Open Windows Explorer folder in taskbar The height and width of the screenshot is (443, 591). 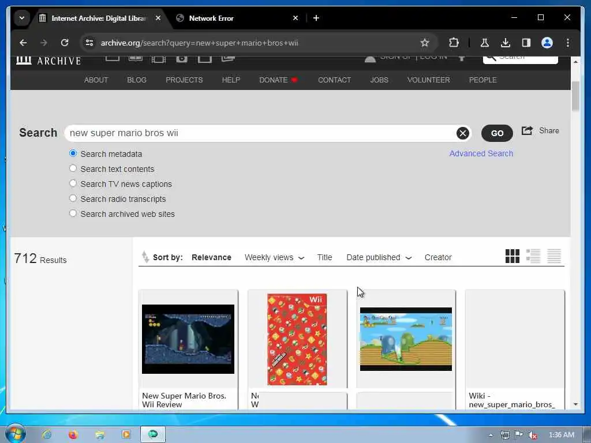100,434
